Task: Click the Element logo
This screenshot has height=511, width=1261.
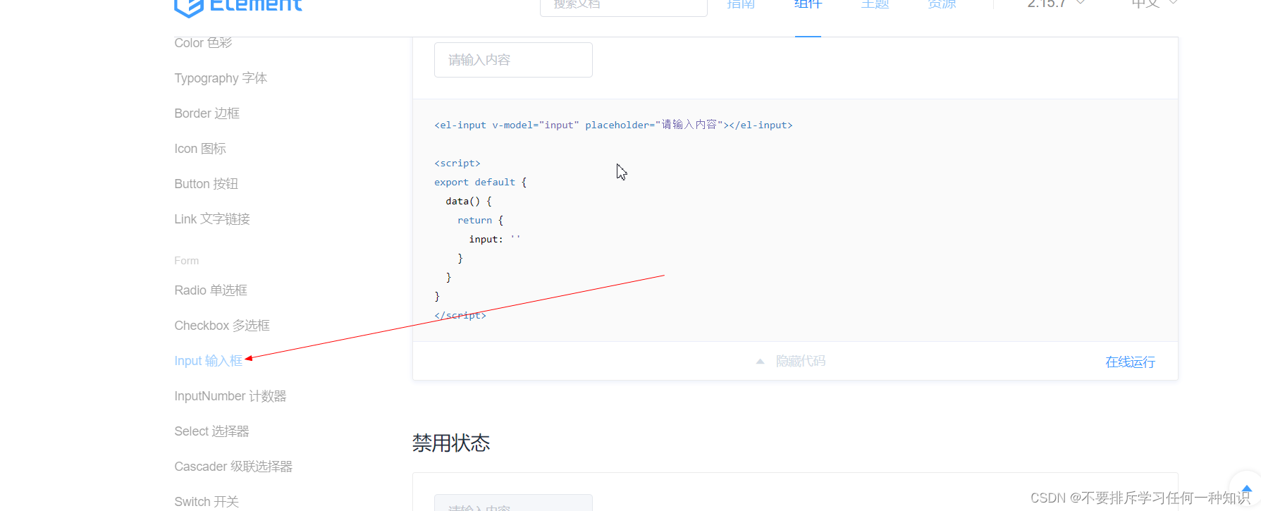Action: pyautogui.click(x=238, y=7)
